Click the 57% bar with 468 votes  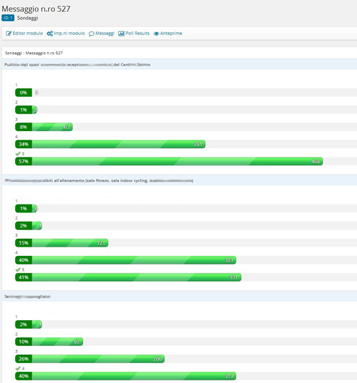pyautogui.click(x=169, y=161)
